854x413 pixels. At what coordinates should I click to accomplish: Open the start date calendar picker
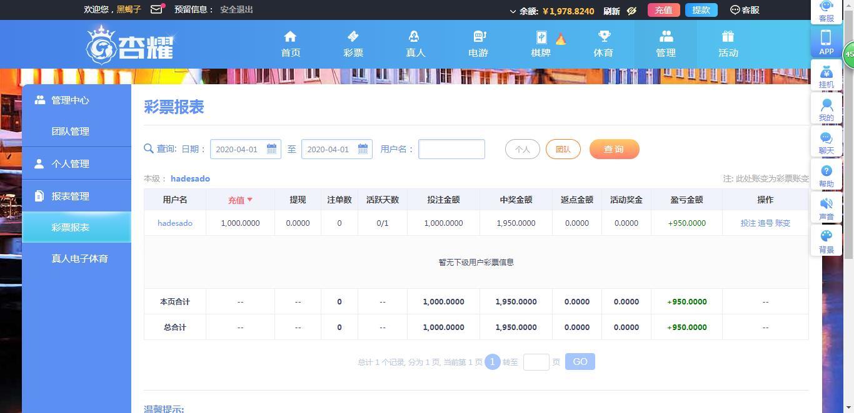271,149
